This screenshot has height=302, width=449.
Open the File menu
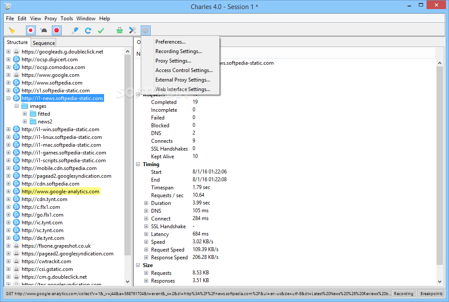click(x=10, y=18)
